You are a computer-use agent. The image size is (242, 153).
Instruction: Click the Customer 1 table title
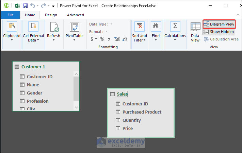tap(33, 67)
